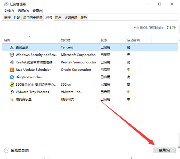Sort list by 发布者 column header

65,40
